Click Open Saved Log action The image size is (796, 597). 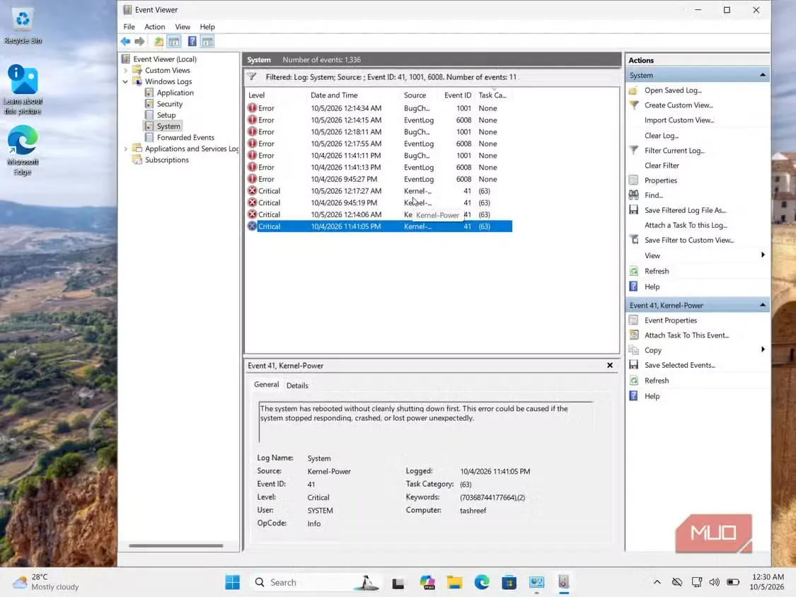(673, 91)
